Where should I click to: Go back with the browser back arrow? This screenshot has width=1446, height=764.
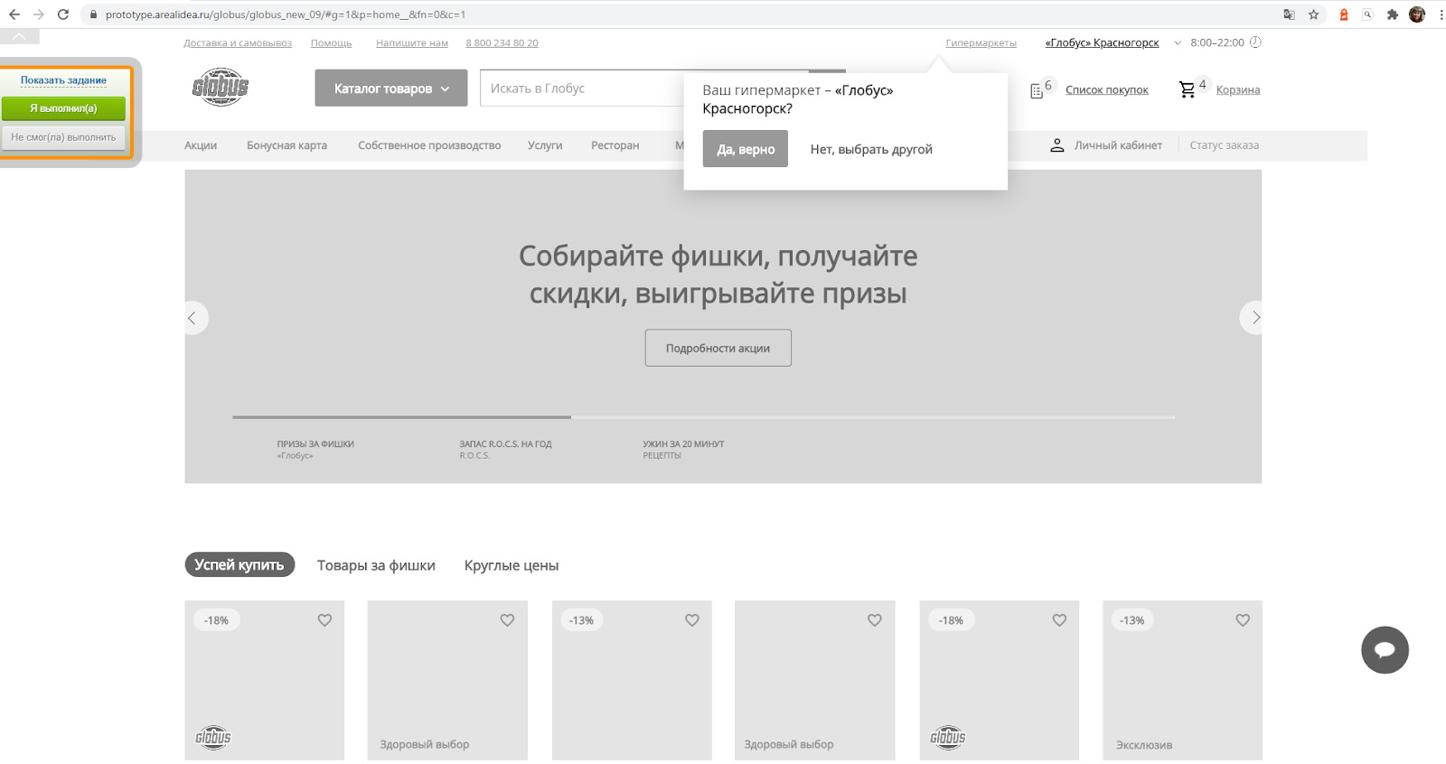tap(14, 14)
